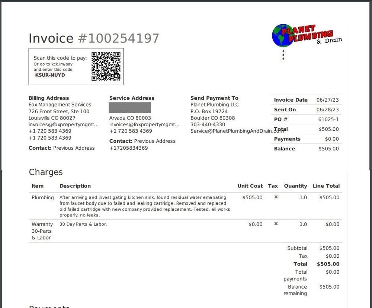372x308 pixels.
Task: Click the QR code to pay
Action: tap(106, 66)
